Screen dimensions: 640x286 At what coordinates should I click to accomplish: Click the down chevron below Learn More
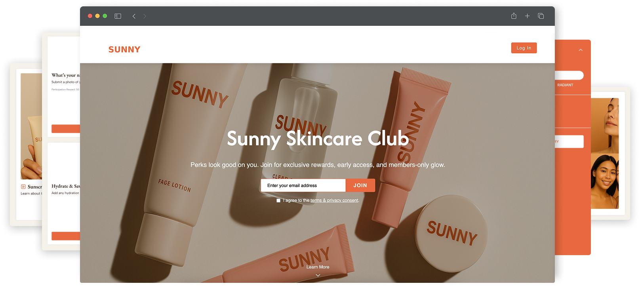click(318, 275)
